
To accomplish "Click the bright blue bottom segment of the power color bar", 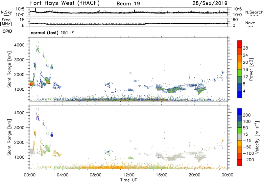I will pos(240,94).
